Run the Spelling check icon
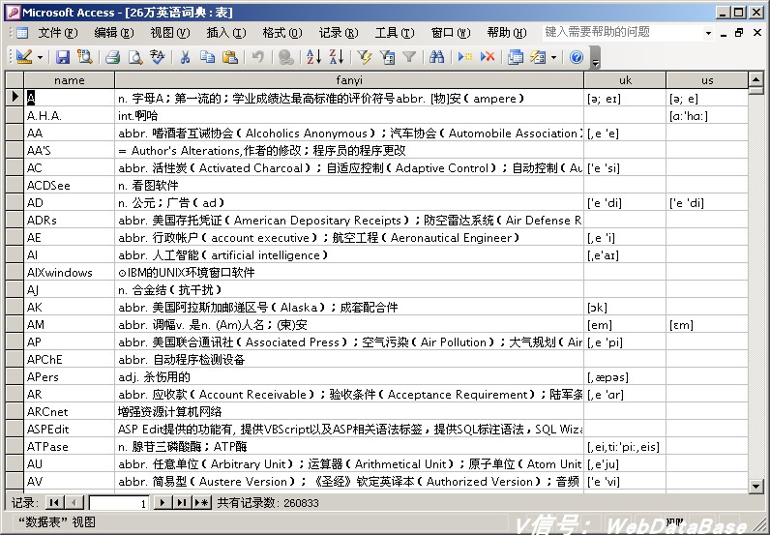The image size is (770, 535). pos(157,57)
